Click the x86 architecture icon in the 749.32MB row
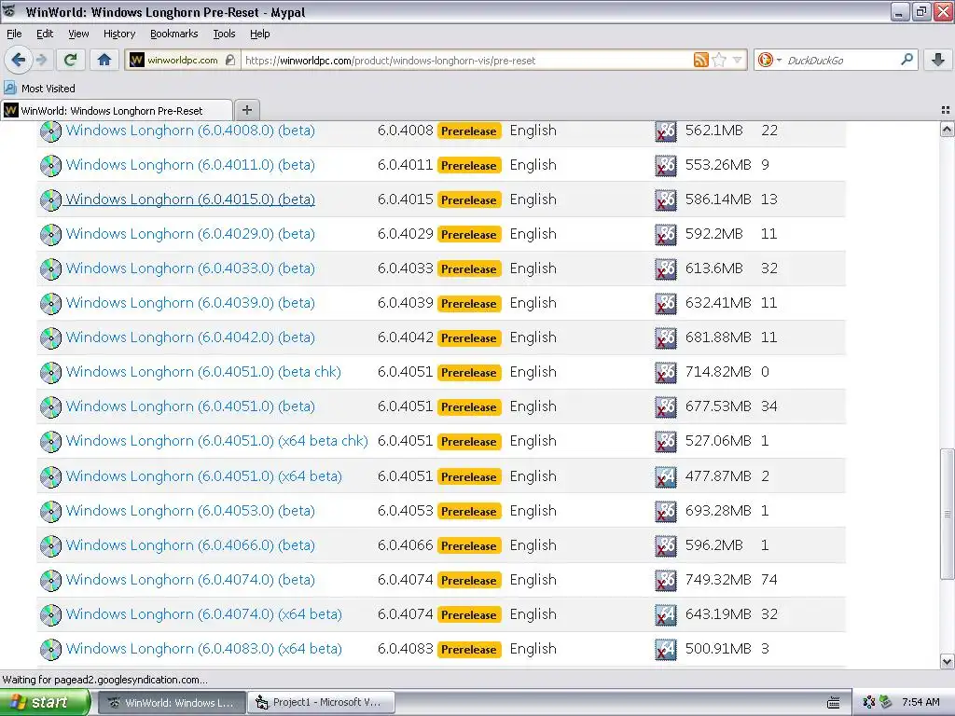Viewport: 955px width, 716px height. 666,580
